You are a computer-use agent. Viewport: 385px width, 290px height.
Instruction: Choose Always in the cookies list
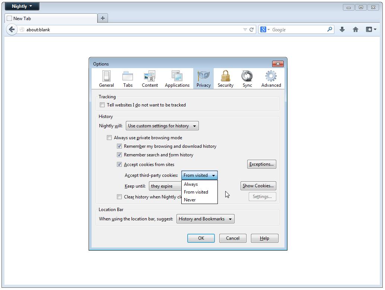pos(199,184)
